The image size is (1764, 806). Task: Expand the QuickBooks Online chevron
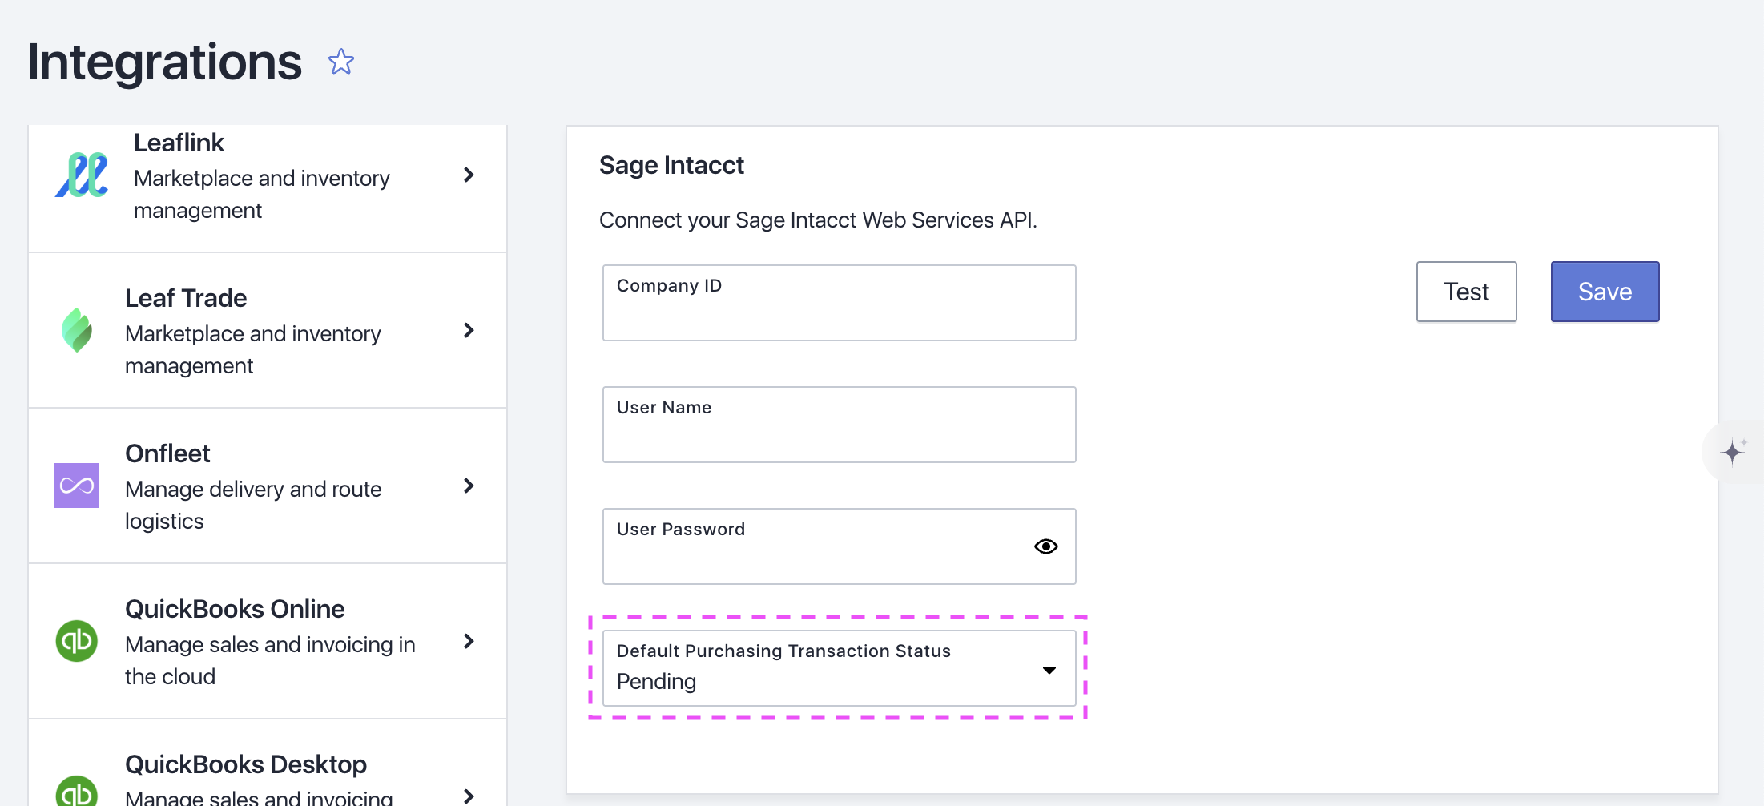(469, 641)
